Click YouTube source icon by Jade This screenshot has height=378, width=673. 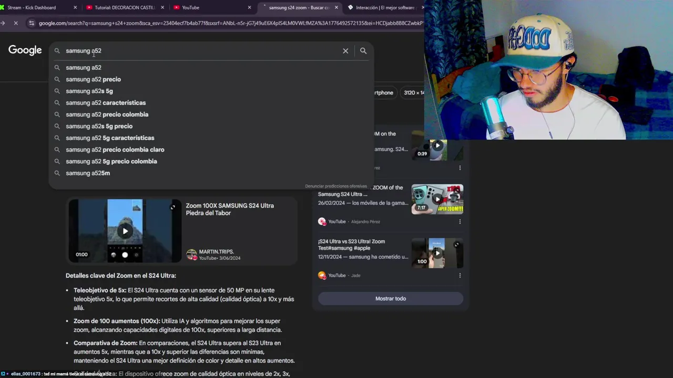click(x=322, y=276)
